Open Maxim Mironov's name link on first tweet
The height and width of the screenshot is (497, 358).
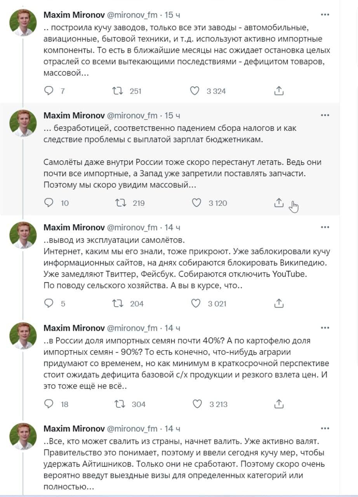74,15
